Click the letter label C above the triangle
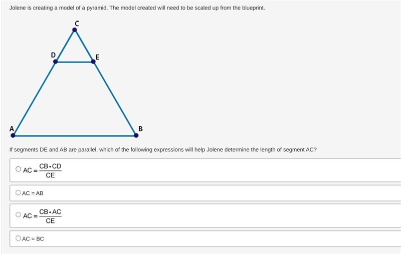401x254 pixels. (x=77, y=24)
